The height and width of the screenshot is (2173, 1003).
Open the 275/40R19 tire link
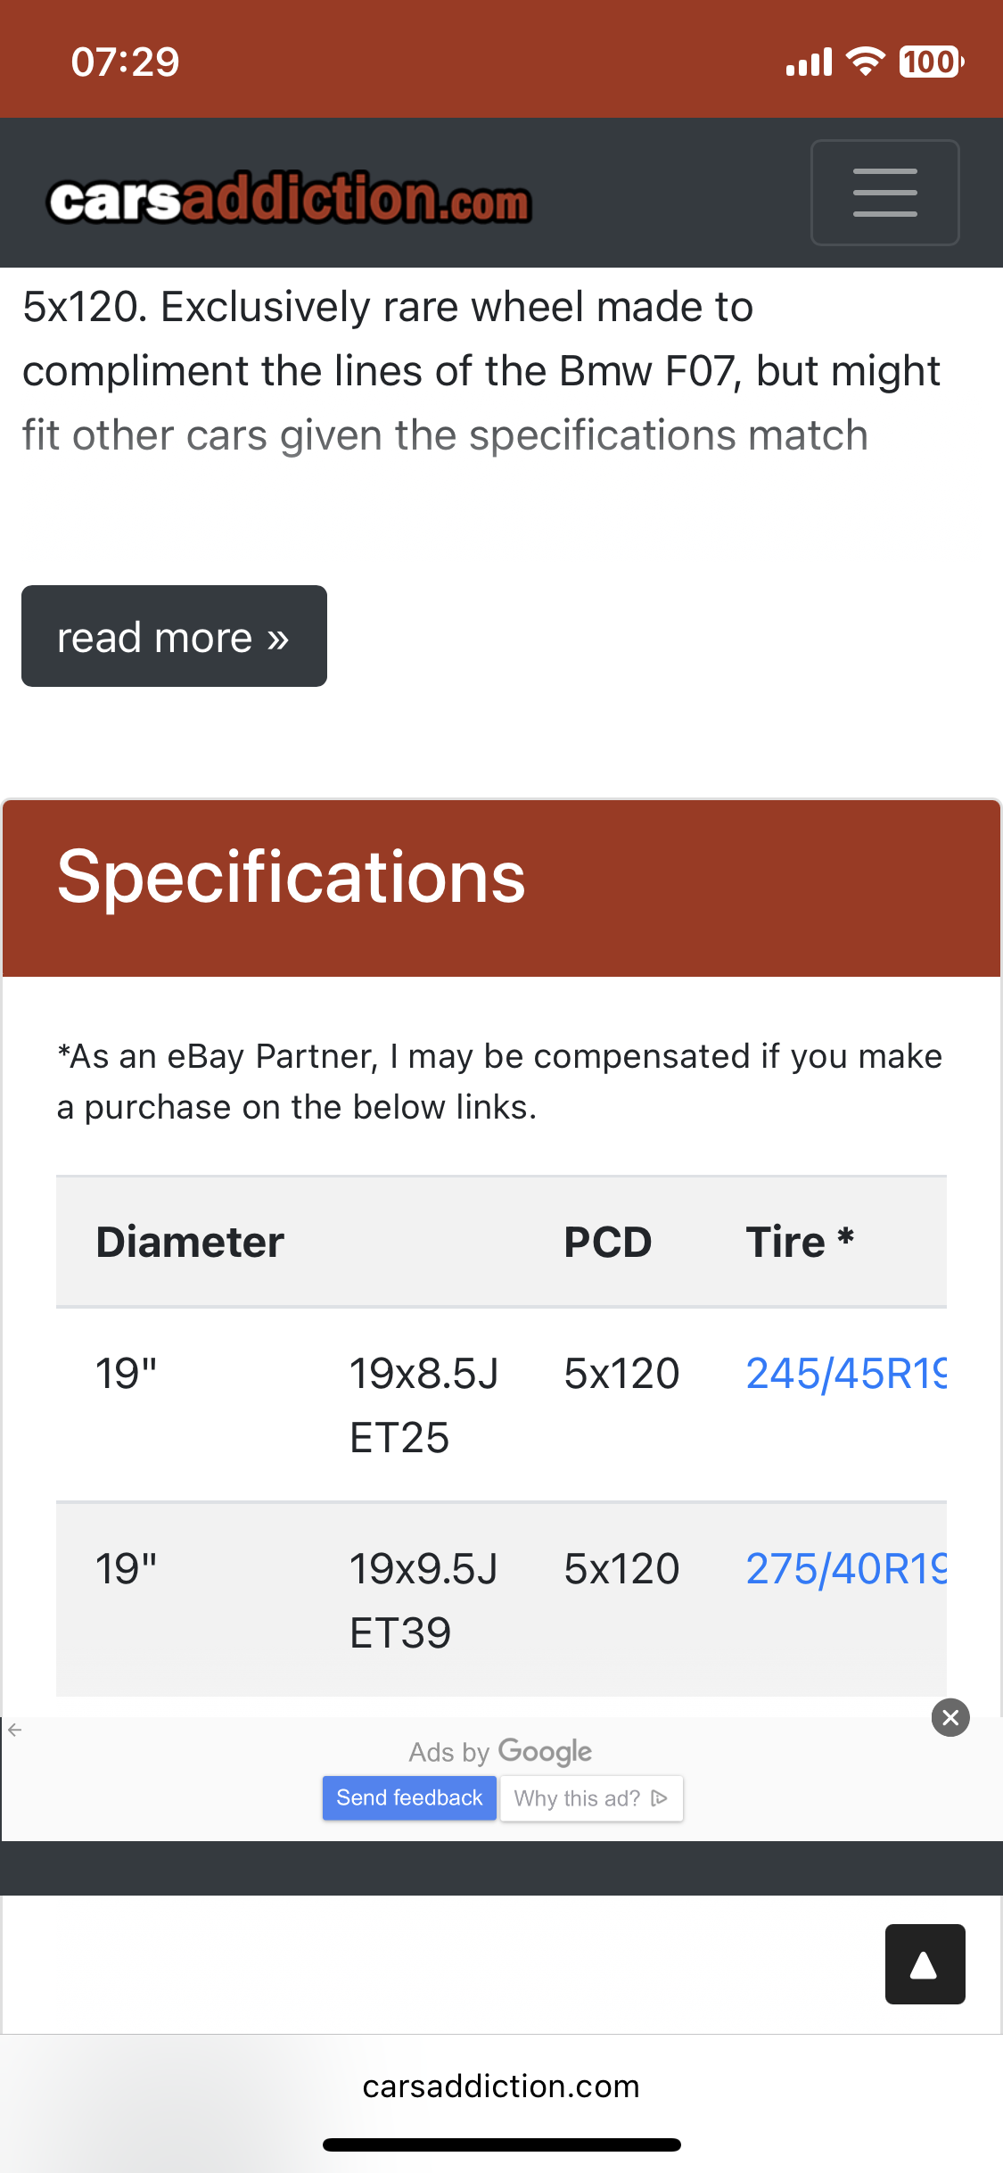845,1568
